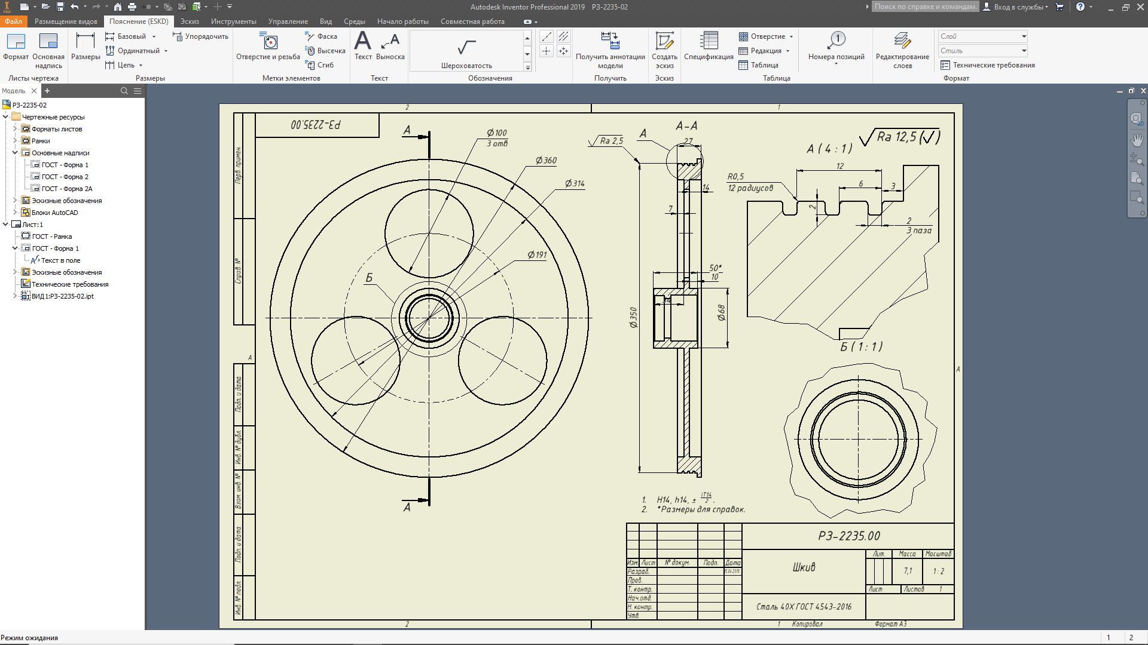Click the Размеры dimension tool icon
Screen dimensions: 1148x645
click(x=86, y=42)
